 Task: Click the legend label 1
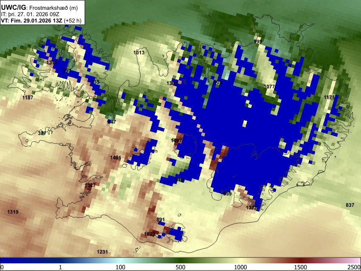[60, 267]
